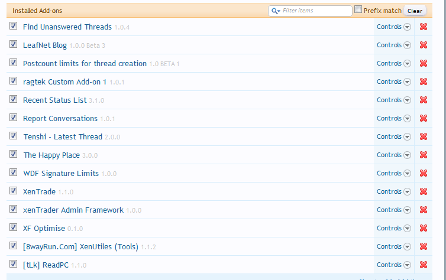Toggle the [tLk] ReadPC checkbox
This screenshot has height=280, width=446.
click(x=13, y=264)
